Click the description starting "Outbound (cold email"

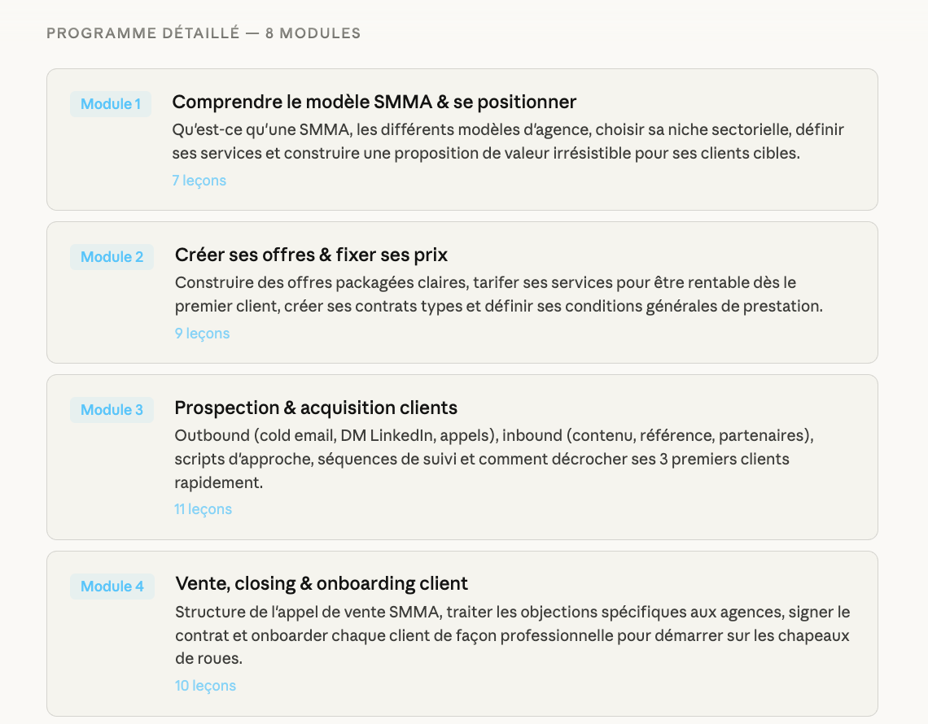click(493, 459)
